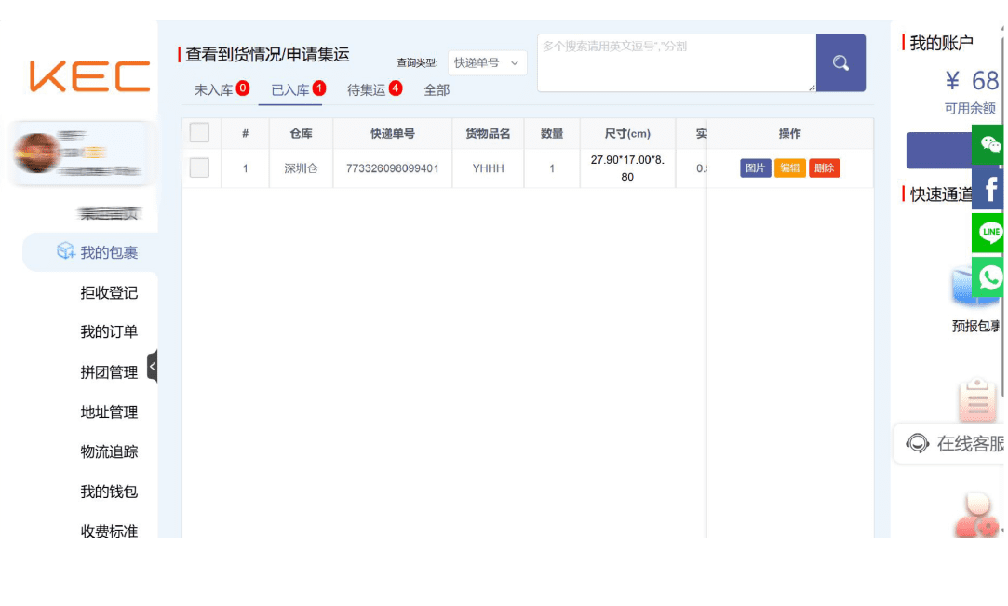Switch to the 待集运 tab
Screen dimensions: 1008x606
pyautogui.click(x=367, y=90)
